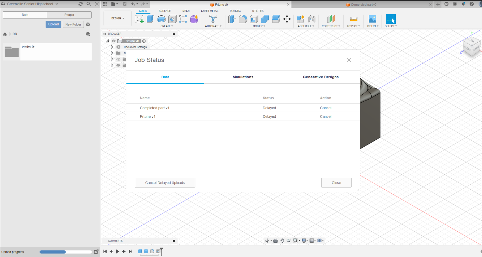482x257 pixels.
Task: Click Cancel Delayed Uploads button
Action: point(165,183)
